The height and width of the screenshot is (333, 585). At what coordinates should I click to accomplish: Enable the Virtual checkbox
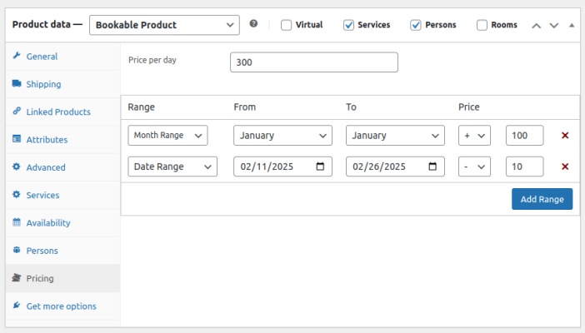coord(287,25)
